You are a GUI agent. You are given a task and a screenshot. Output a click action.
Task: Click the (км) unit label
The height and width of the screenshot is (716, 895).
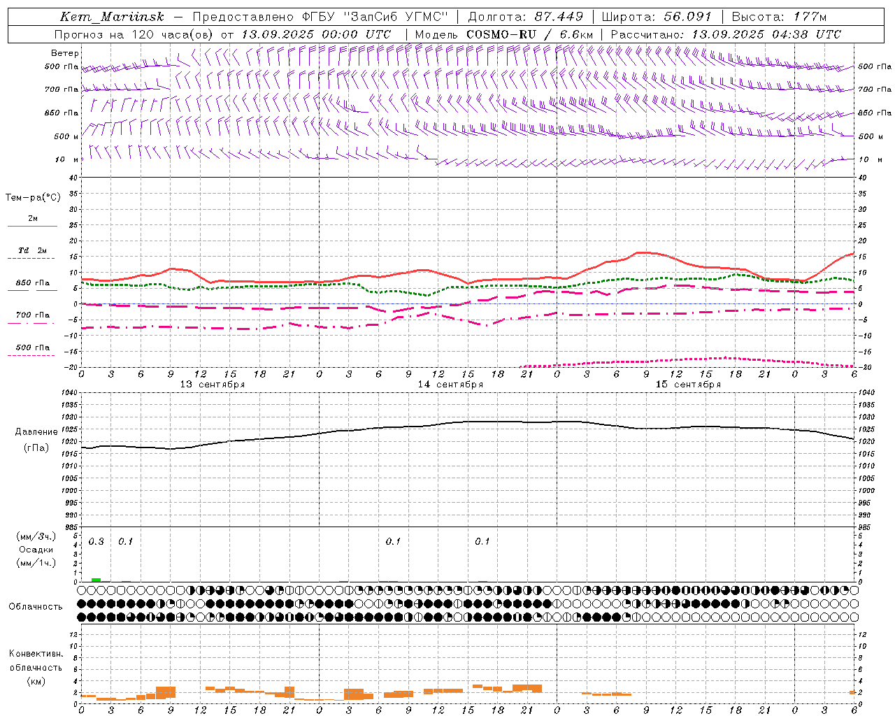coord(36,681)
